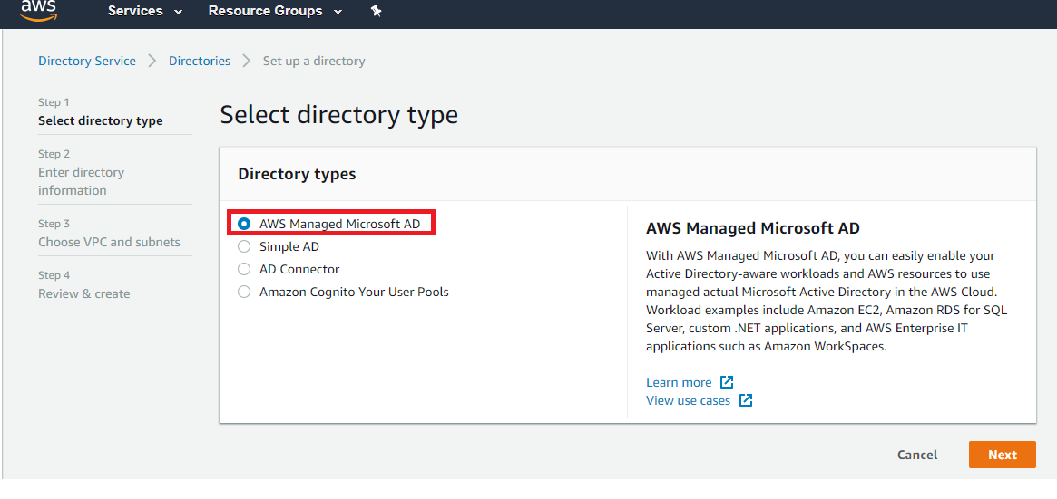Select the AWS Managed Microsoft AD radio button

tap(244, 224)
